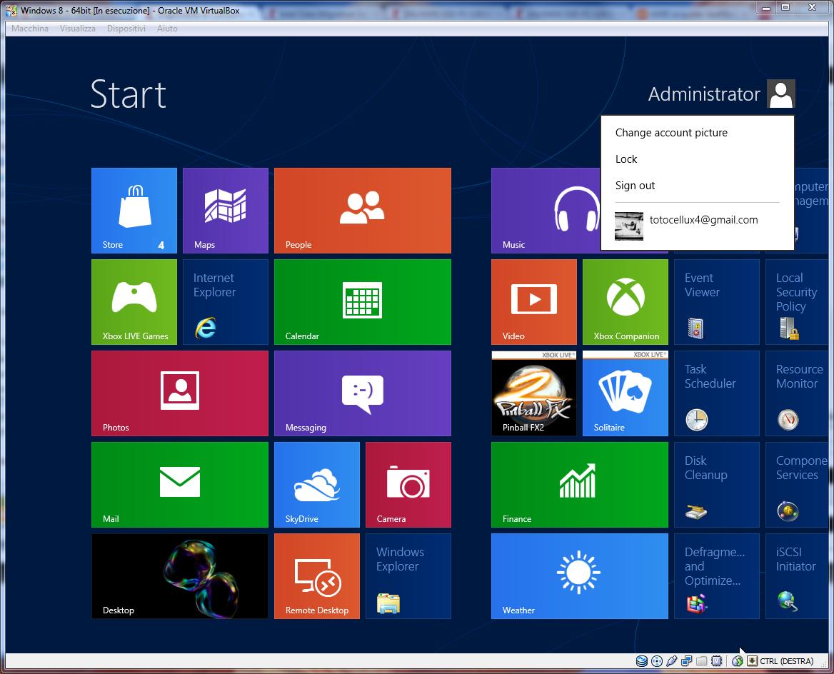The height and width of the screenshot is (674, 834).
Task: Click the mouse integration status icon
Action: pos(737,661)
